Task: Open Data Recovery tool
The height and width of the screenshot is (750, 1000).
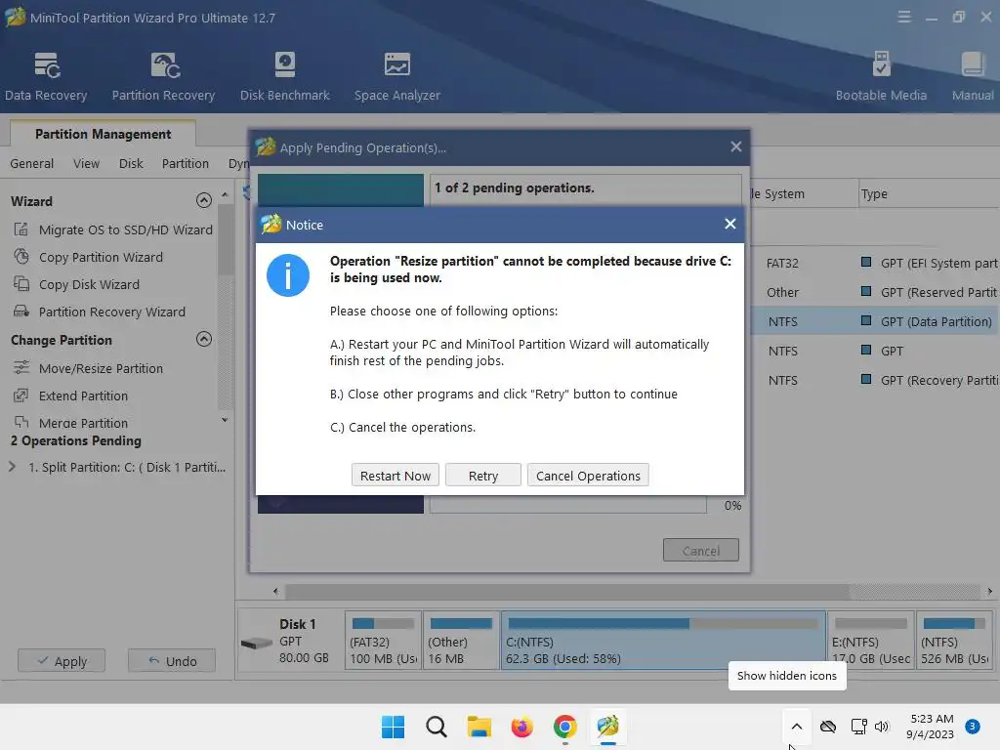Action: coord(46,76)
